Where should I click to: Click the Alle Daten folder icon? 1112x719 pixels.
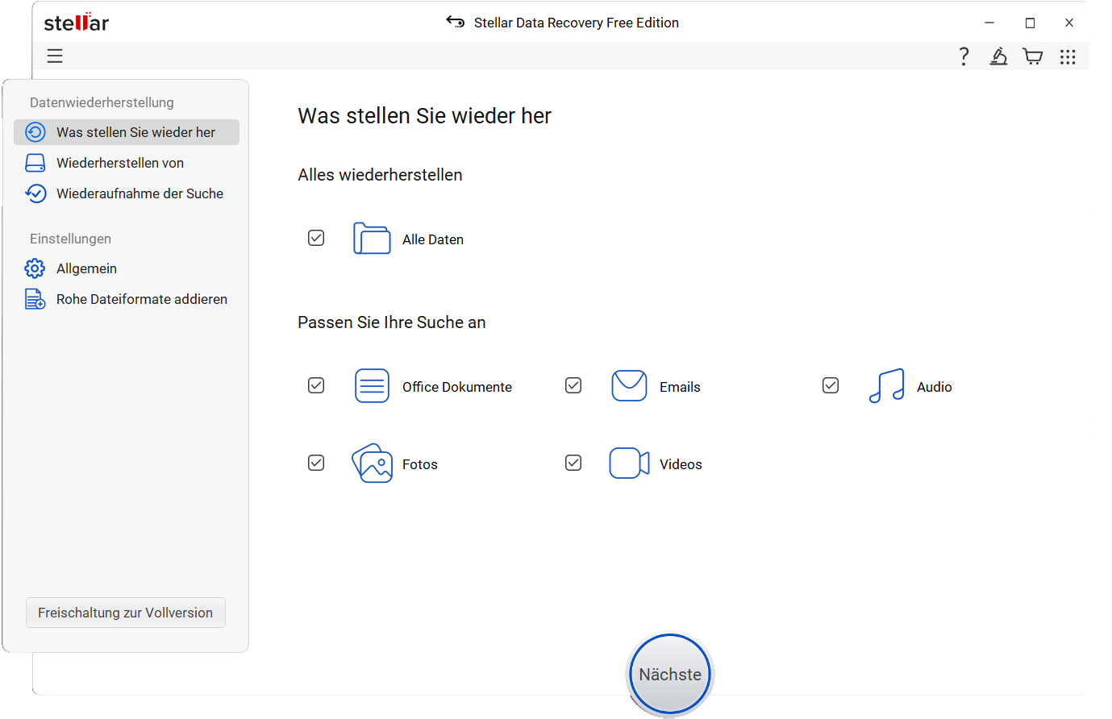[x=372, y=239]
